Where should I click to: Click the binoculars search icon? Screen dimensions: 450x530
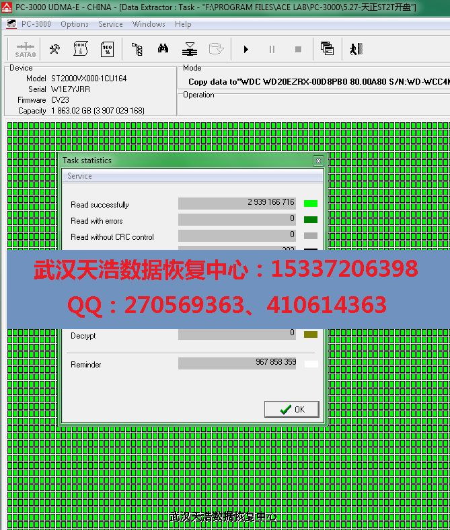163,49
